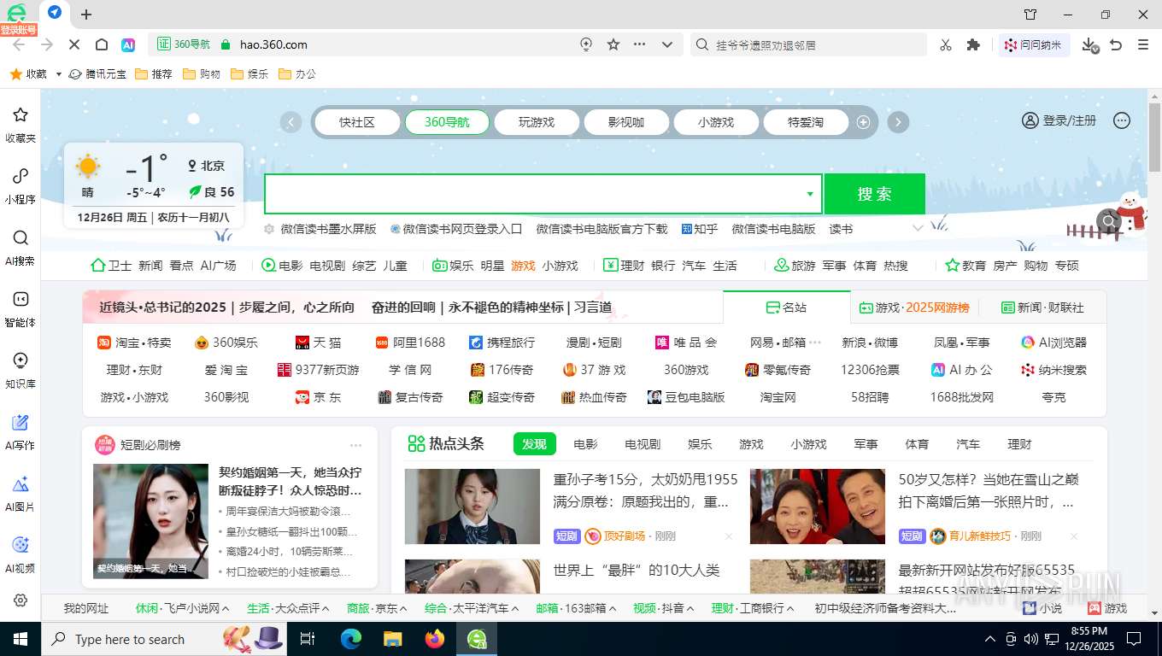Click the magnifier beside the snowman
The image size is (1162, 656).
click(1109, 222)
